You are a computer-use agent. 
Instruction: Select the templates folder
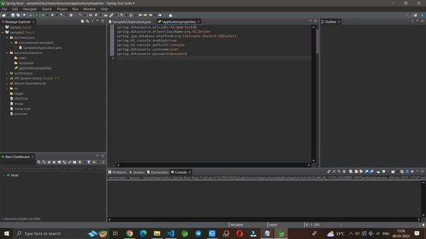[x=24, y=63]
